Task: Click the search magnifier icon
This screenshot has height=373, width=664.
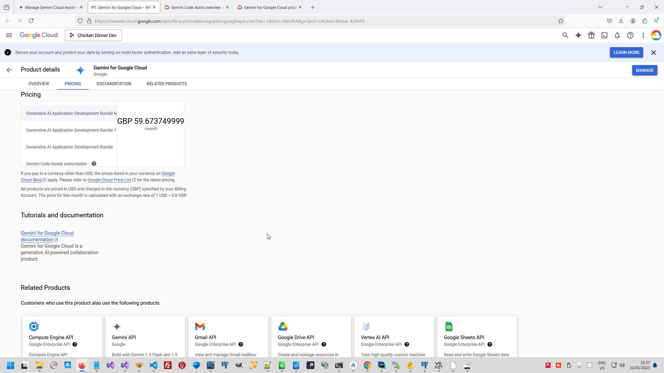Action: [565, 35]
